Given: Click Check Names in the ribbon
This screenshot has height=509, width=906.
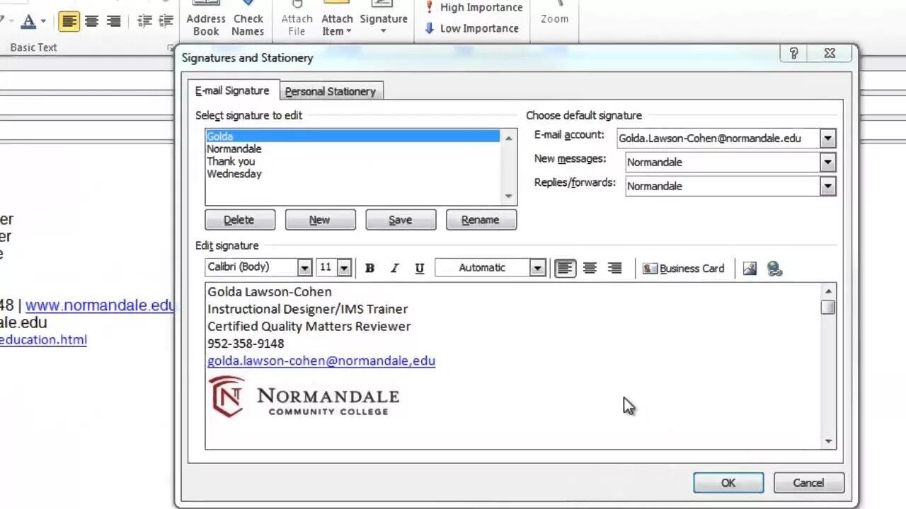Looking at the screenshot, I should coord(248,18).
